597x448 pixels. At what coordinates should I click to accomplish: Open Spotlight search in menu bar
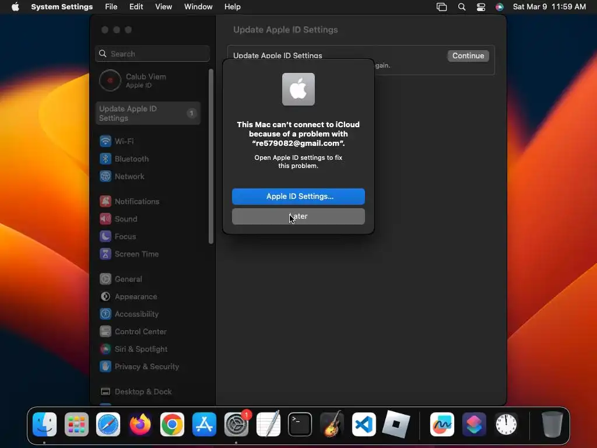tap(462, 7)
